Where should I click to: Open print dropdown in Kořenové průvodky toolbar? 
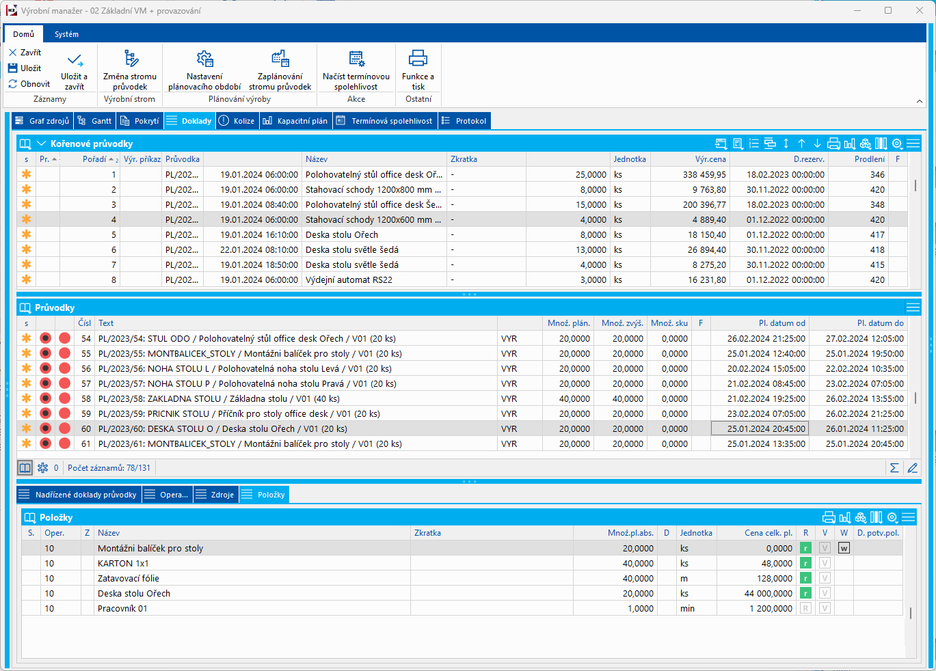(x=833, y=143)
